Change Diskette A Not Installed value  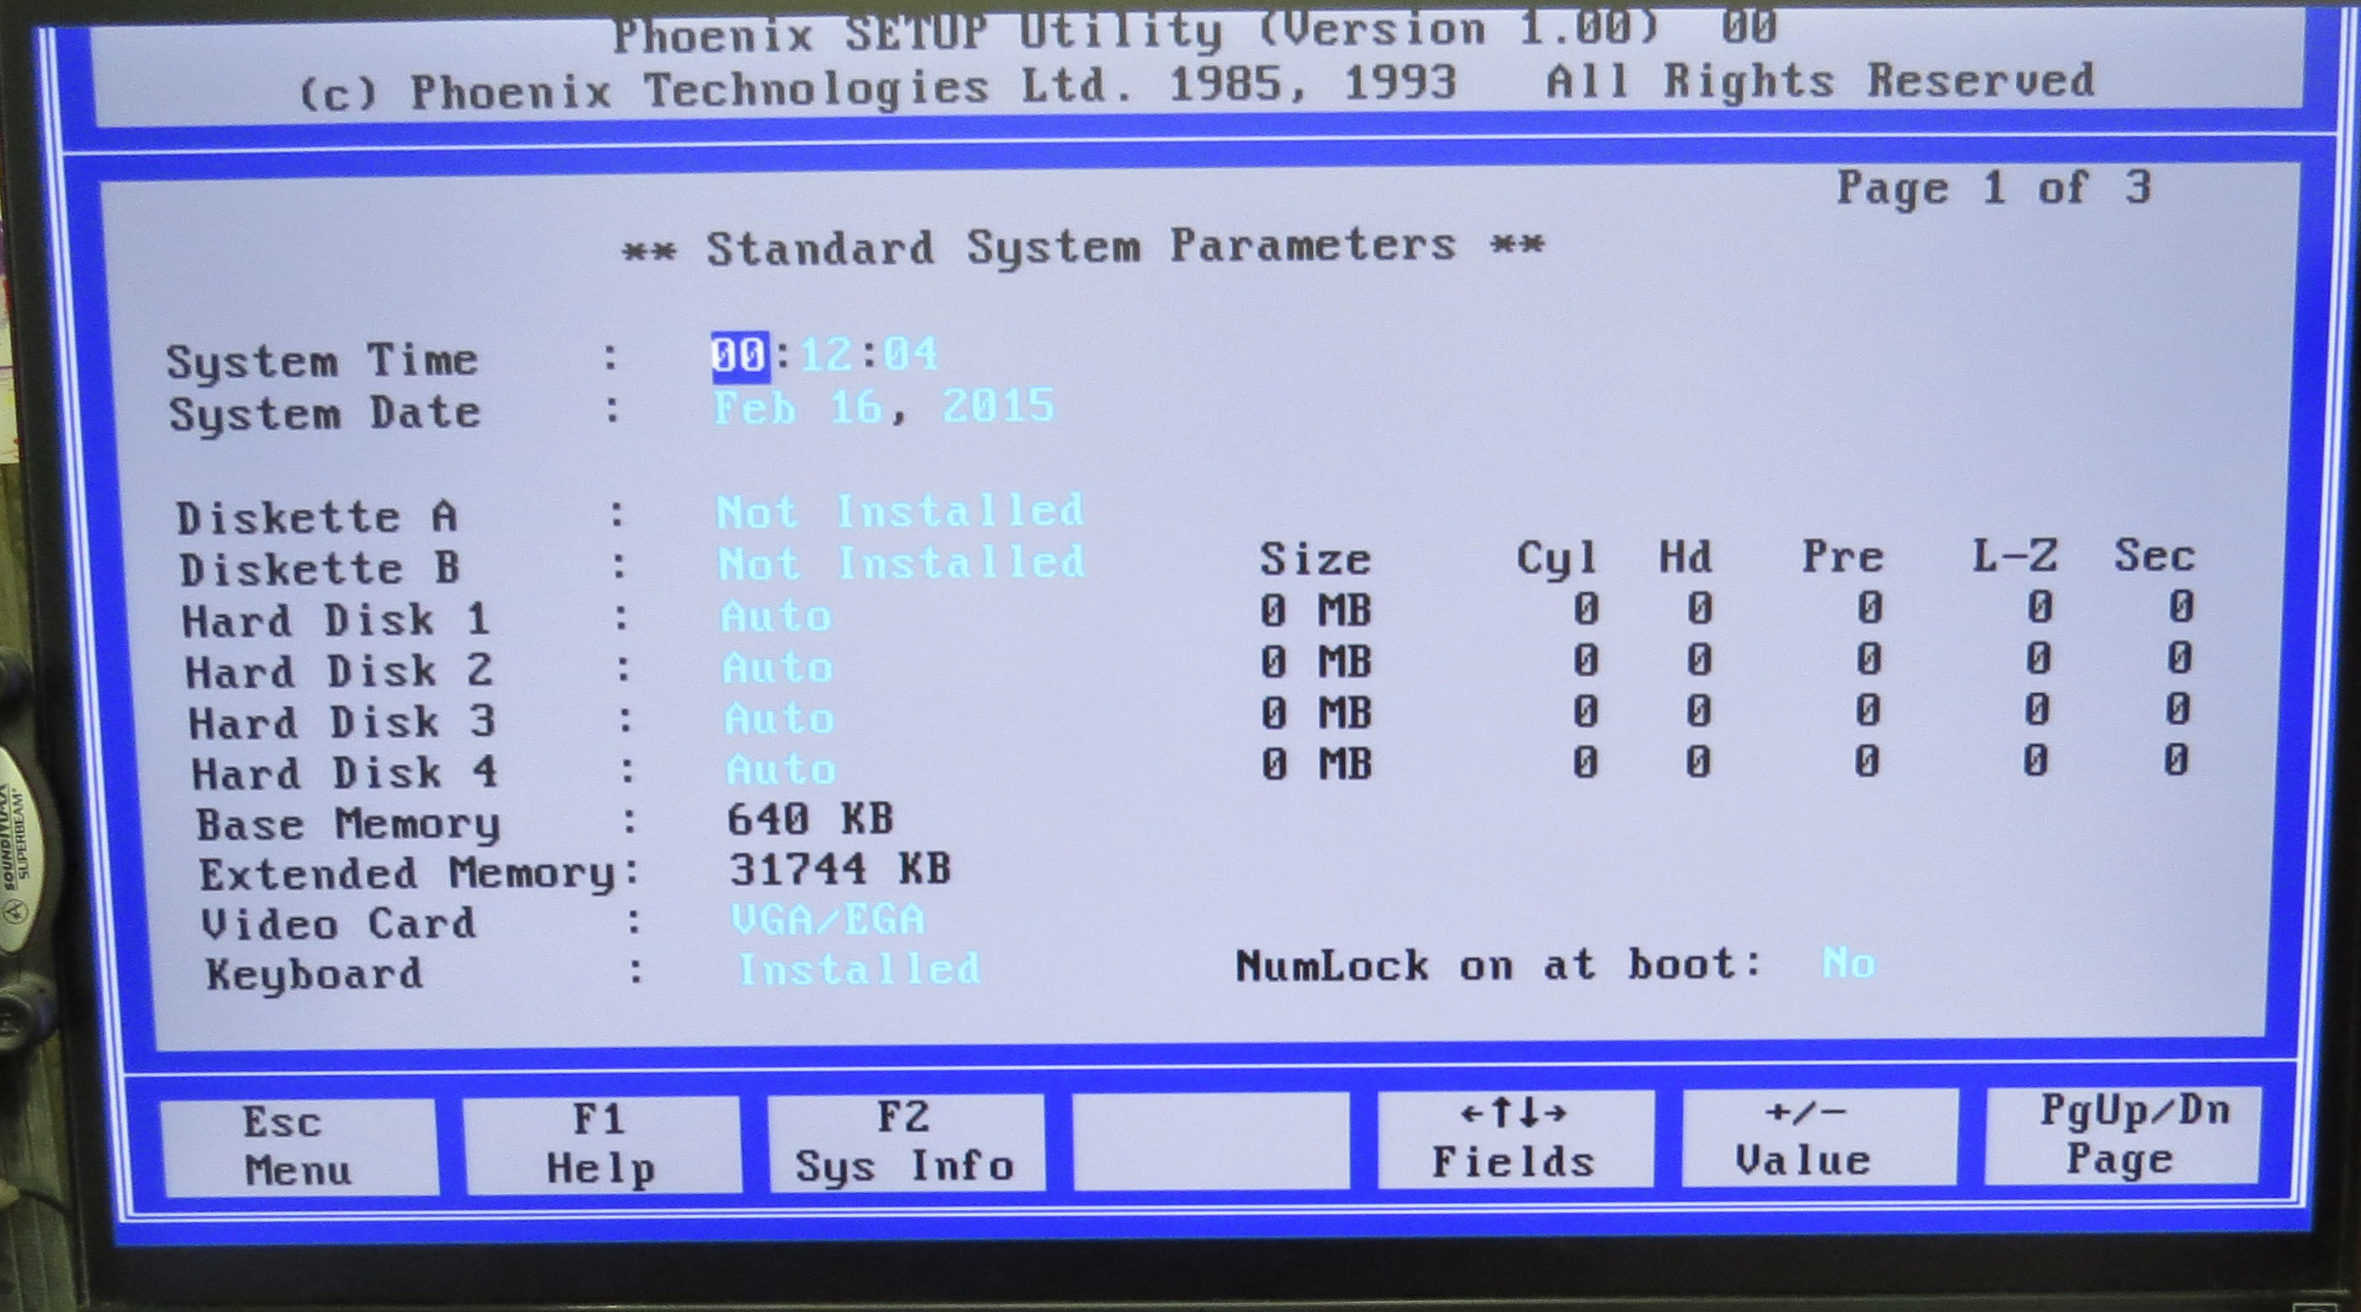899,511
